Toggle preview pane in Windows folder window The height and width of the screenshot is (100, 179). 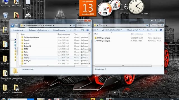point(83,30)
